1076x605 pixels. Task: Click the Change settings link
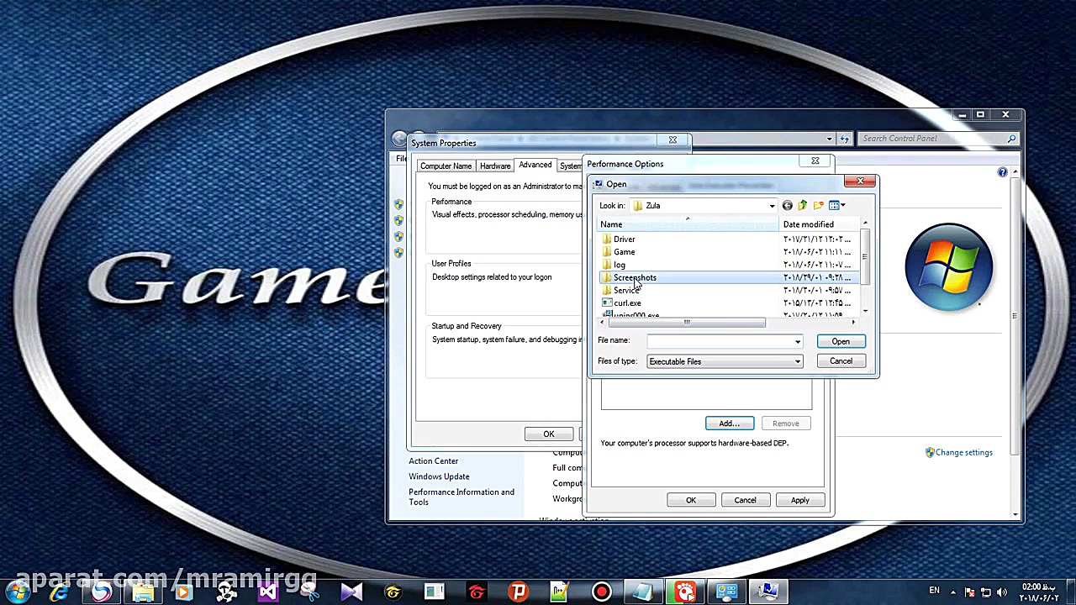click(963, 453)
